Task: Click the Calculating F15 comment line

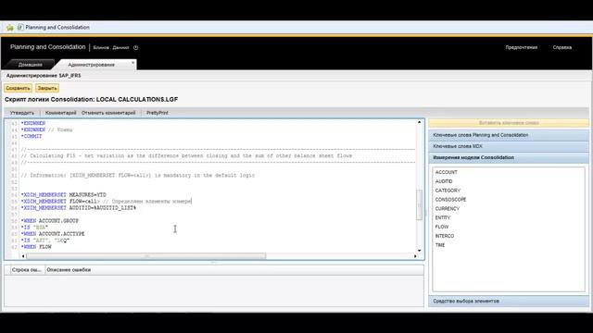Action: [186, 155]
